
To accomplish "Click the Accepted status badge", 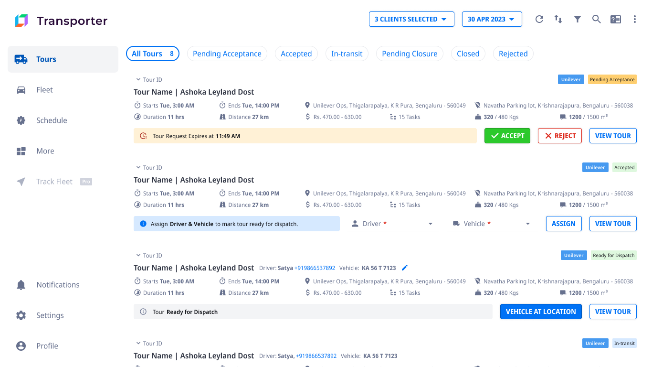I will (x=624, y=168).
